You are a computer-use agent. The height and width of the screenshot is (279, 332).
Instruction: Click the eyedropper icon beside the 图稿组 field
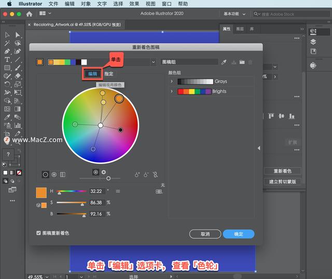[x=224, y=62]
